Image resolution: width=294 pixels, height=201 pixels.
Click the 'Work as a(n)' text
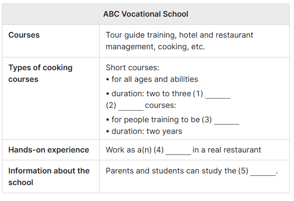(x=128, y=150)
